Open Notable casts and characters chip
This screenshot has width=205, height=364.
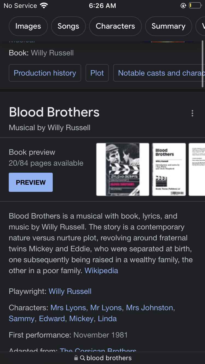coord(159,73)
